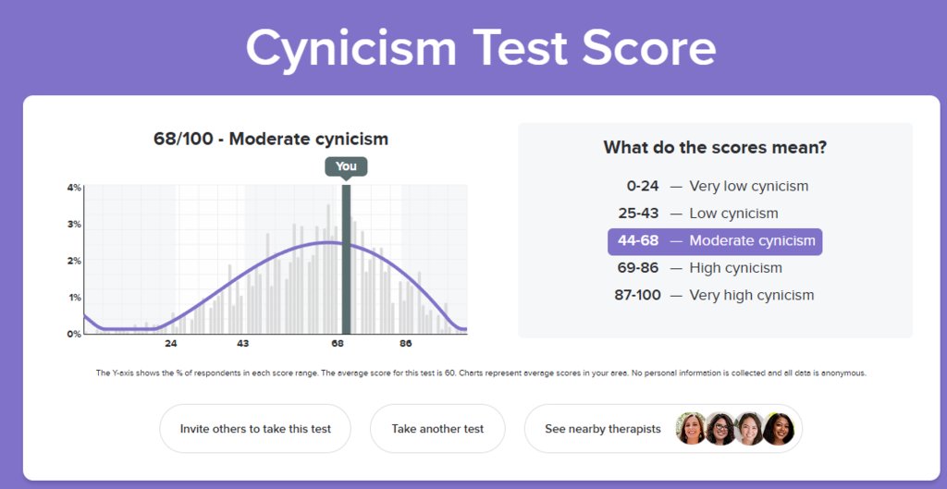Screen dimensions: 947x489
Task: Click the 'Take another test' button
Action: [x=437, y=429]
